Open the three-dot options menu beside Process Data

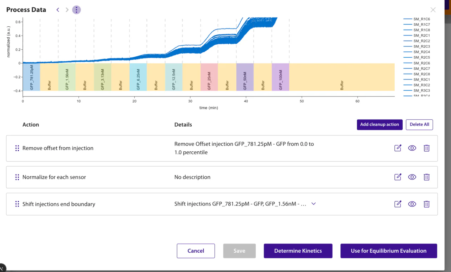coord(76,10)
